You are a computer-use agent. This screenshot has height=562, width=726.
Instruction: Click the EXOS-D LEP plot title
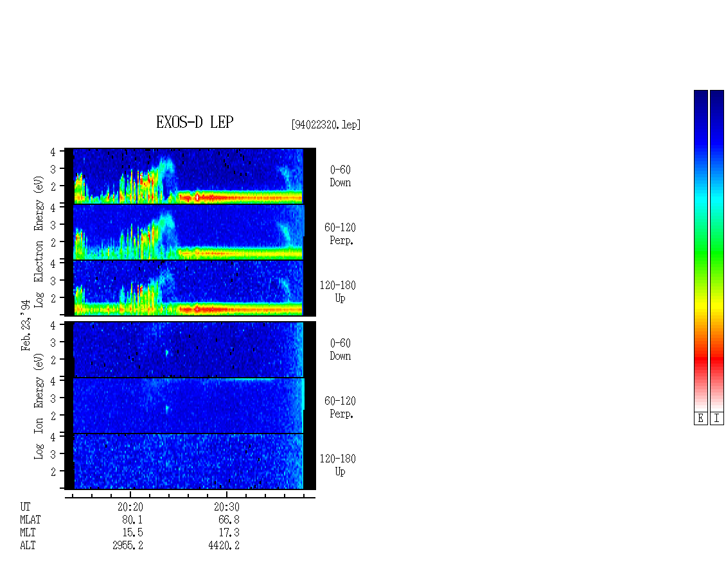tap(195, 122)
